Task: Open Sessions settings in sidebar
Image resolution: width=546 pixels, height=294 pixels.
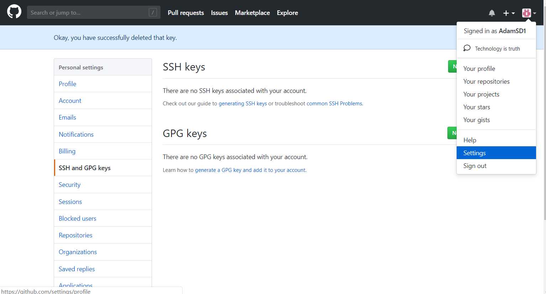Action: [103, 202]
